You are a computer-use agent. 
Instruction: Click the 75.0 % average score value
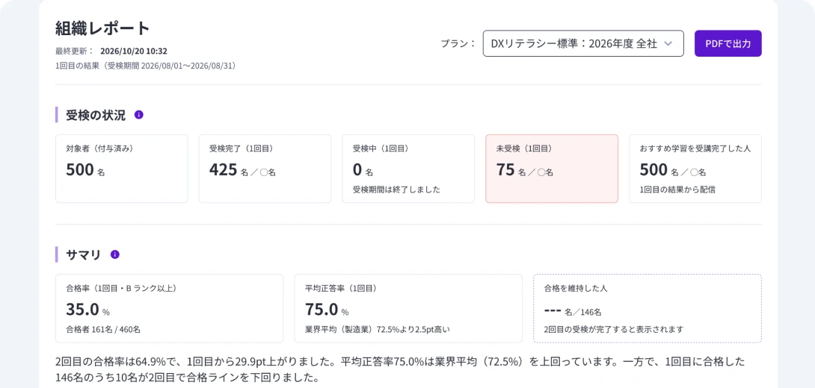click(327, 310)
